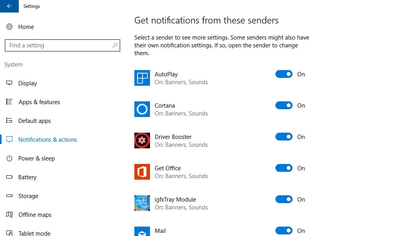Click the back arrow button
Screen dimensions: 400x236
point(9,6)
